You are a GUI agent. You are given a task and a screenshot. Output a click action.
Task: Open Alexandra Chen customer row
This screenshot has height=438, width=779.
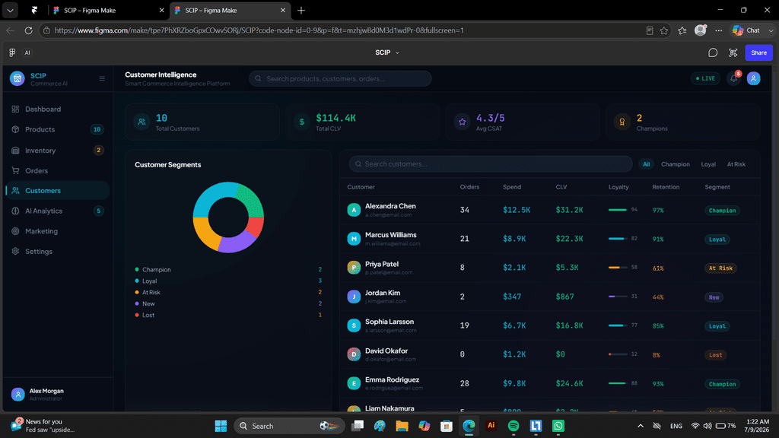(x=550, y=210)
